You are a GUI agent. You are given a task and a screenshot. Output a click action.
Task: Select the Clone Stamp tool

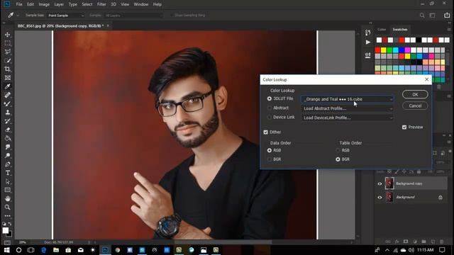8,113
